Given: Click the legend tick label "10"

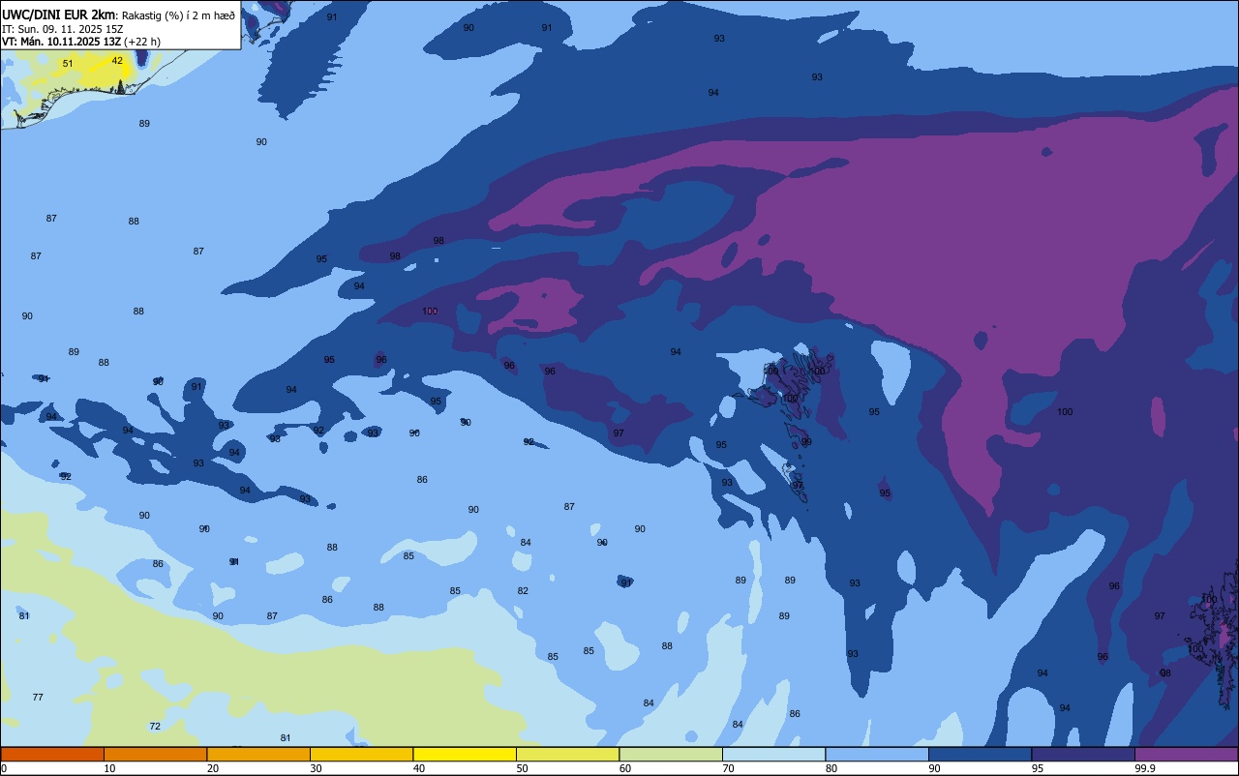Looking at the screenshot, I should 109,768.
